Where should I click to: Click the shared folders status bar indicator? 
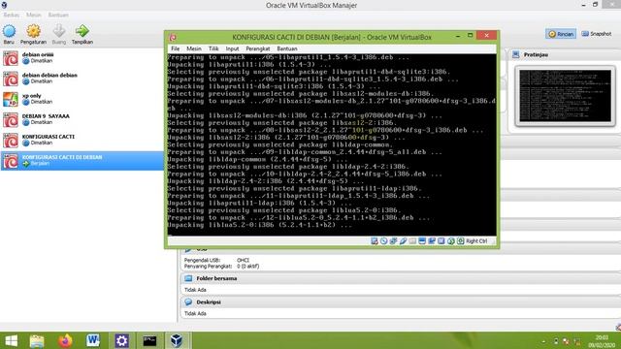(x=412, y=241)
